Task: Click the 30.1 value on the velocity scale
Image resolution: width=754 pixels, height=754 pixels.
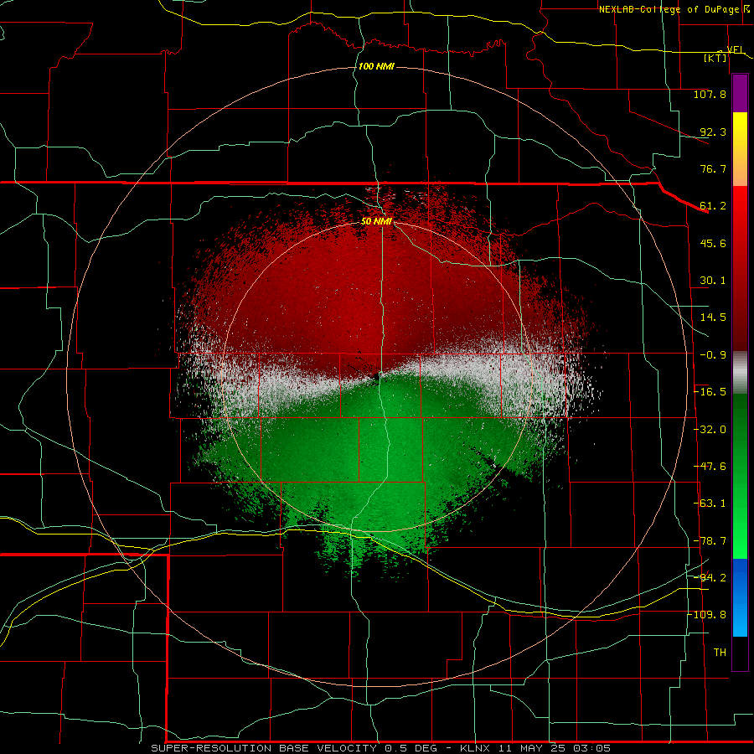Action: click(713, 281)
